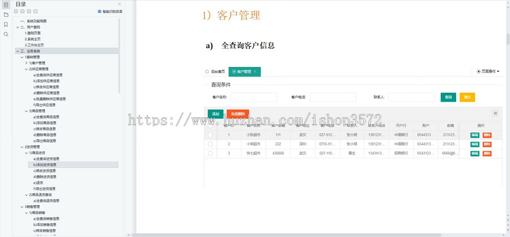Close the 客户管理 tab with its X
This screenshot has width=510, height=237.
[x=255, y=71]
